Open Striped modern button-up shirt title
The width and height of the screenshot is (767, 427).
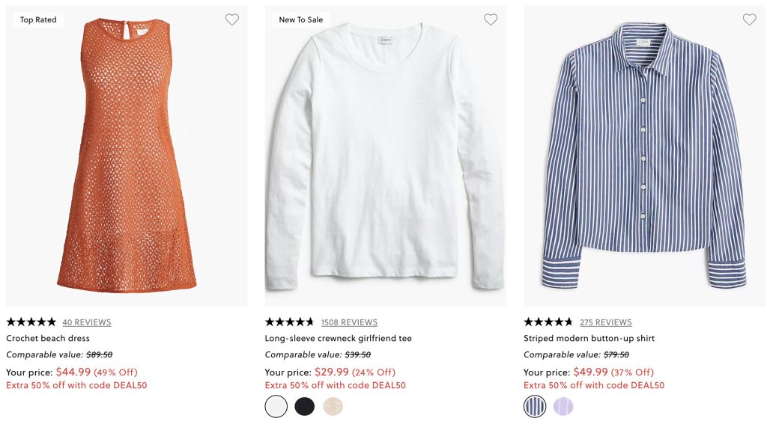tap(589, 339)
